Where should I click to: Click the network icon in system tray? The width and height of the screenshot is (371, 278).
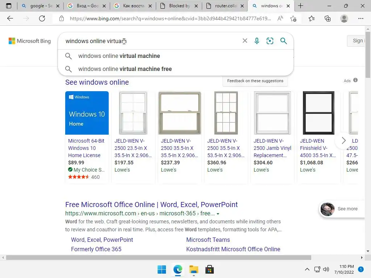[317, 269]
